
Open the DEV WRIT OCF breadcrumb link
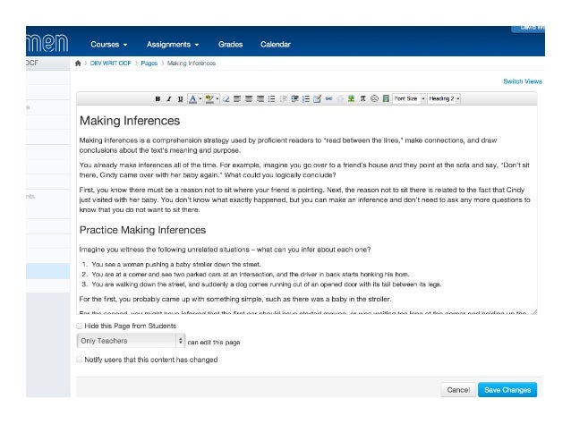(110, 63)
